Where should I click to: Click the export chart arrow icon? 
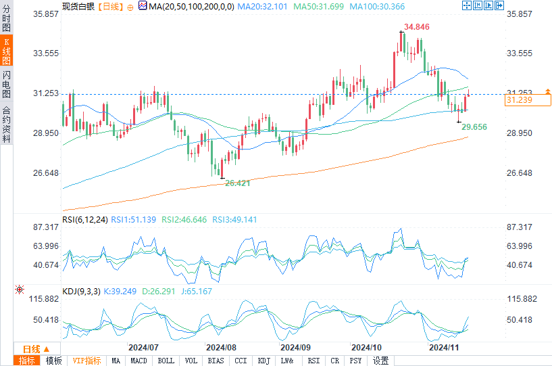tap(499, 5)
